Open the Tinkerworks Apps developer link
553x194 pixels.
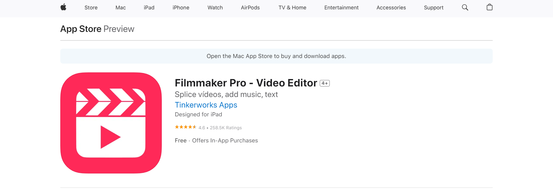[206, 105]
